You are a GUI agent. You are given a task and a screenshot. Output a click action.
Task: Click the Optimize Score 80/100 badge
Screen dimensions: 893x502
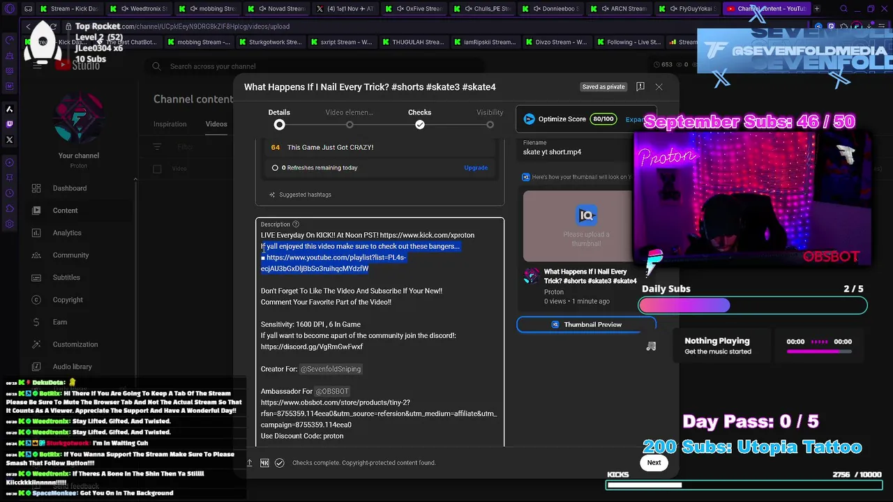(x=603, y=119)
